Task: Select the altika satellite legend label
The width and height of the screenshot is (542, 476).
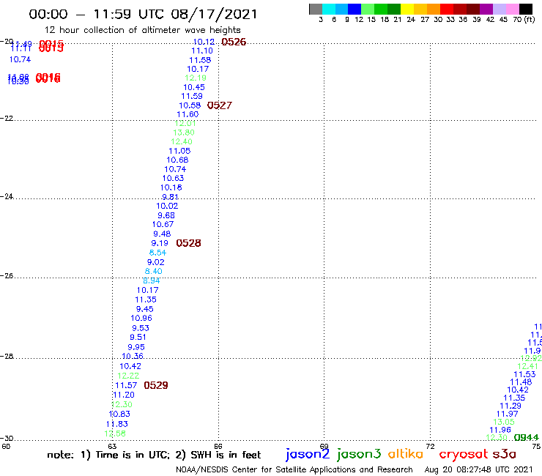Action: 405,453
